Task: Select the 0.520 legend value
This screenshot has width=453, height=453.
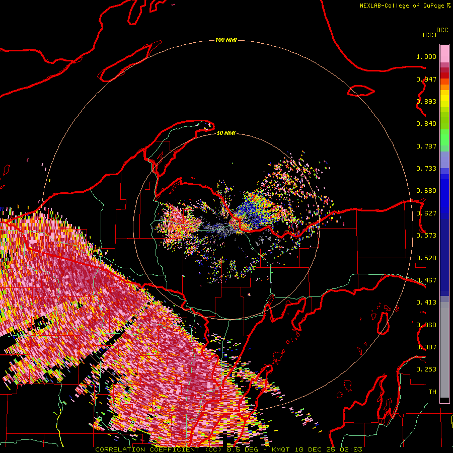Action: (x=426, y=258)
